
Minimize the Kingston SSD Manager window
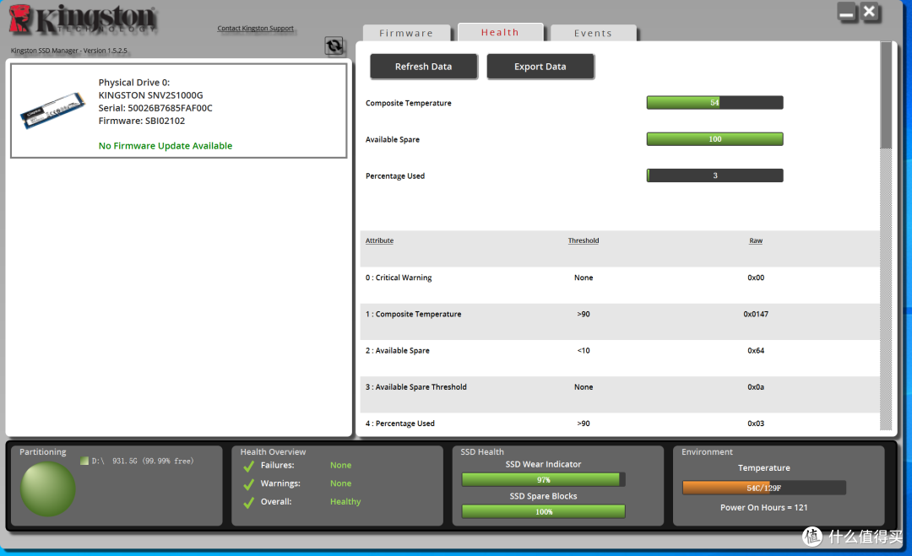847,13
